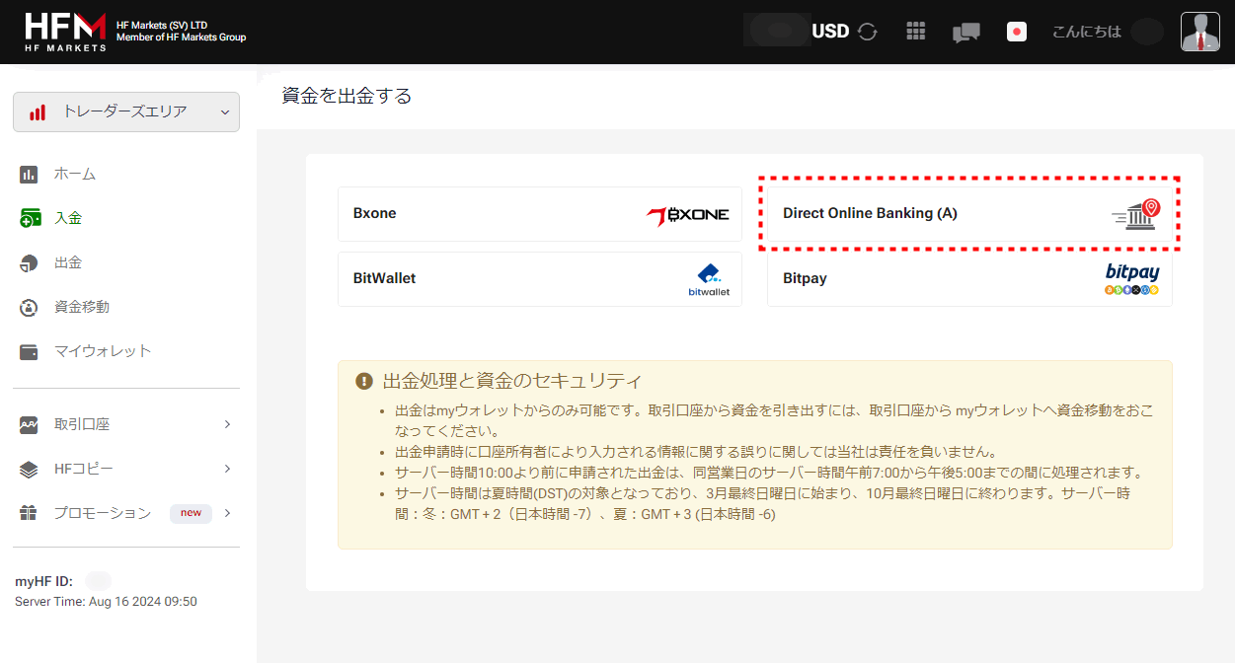Click the USD currency label
This screenshot has height=663, width=1235.
pos(830,32)
